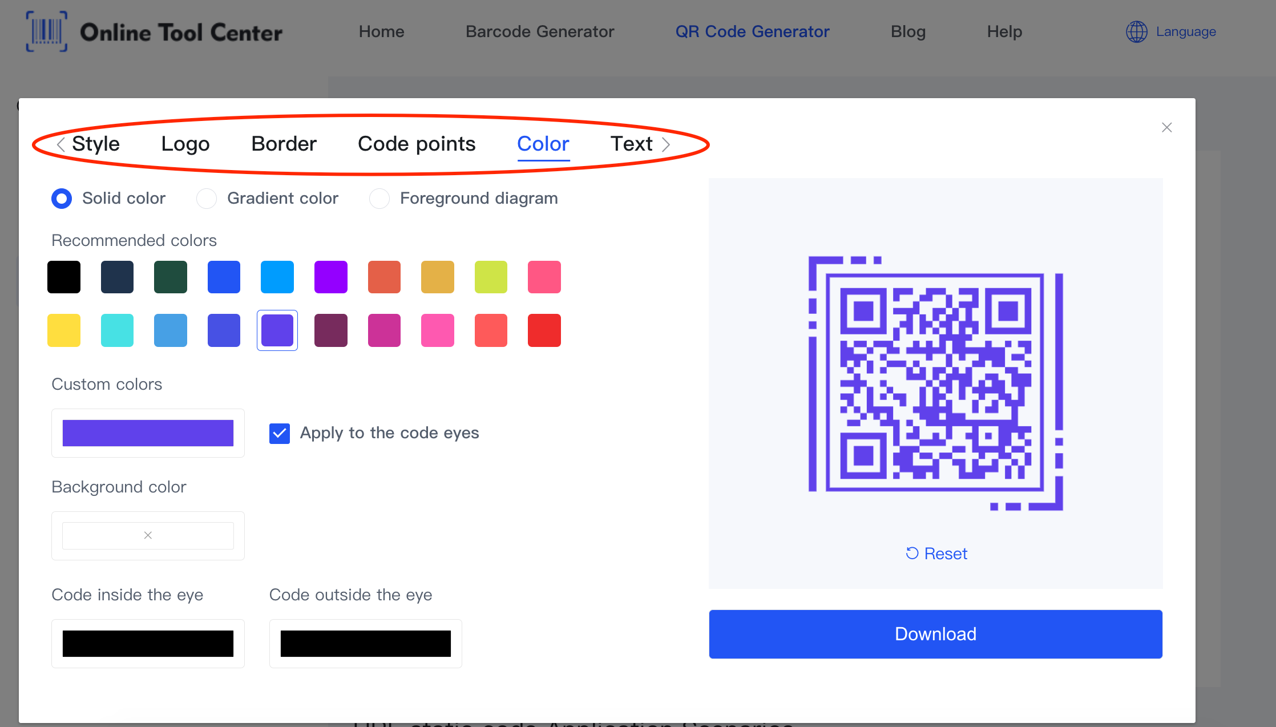Select the hot pink recommended color

pyautogui.click(x=437, y=330)
